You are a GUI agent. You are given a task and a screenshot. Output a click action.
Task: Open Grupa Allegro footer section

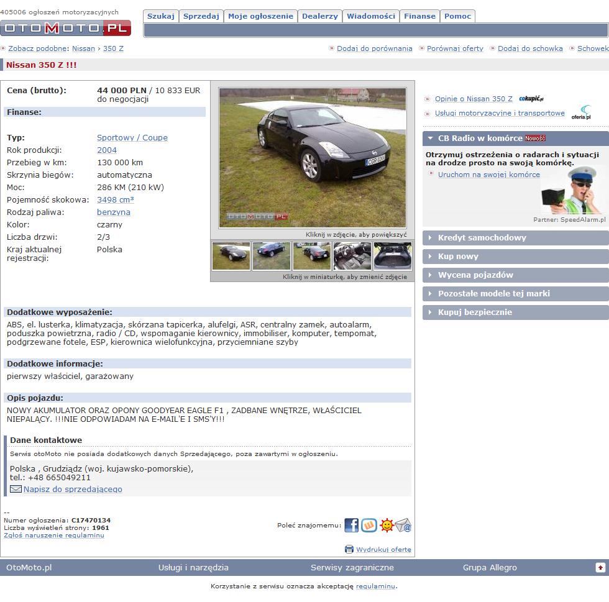[x=490, y=567]
